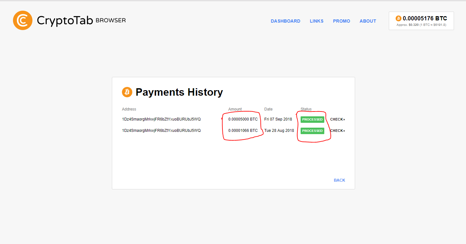Open CHECK for the 0.00005000 BTC payment

tap(336, 119)
